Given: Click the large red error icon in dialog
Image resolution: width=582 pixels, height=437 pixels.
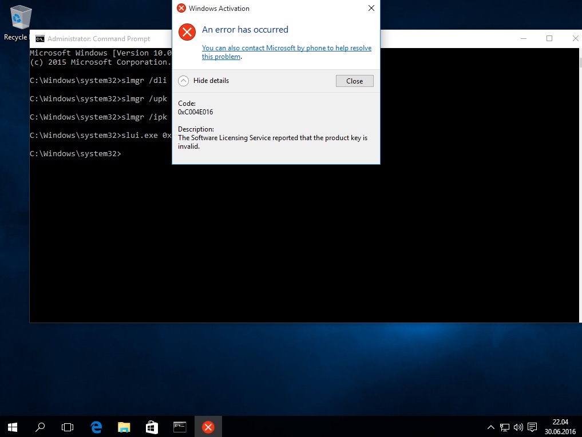Looking at the screenshot, I should 187,32.
